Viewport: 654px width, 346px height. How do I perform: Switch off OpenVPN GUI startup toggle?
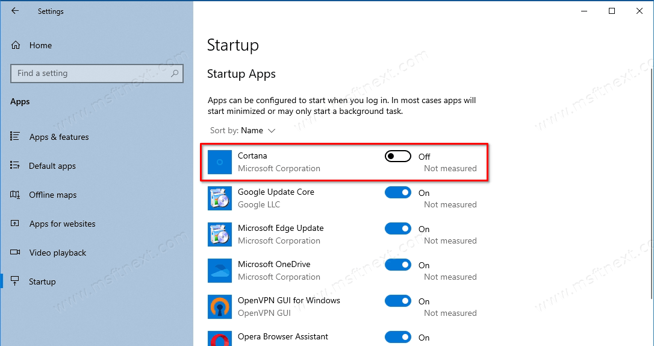397,301
